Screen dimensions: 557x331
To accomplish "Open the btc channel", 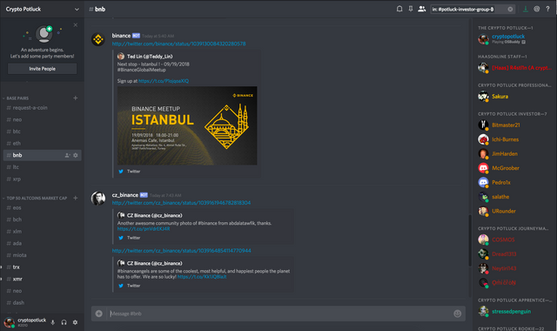I will point(43,132).
